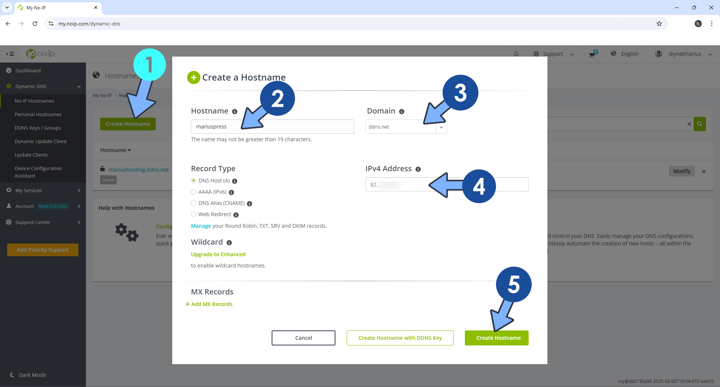720x387 pixels.
Task: Collapse the Dynamic DNS sidebar section
Action: click(x=43, y=86)
